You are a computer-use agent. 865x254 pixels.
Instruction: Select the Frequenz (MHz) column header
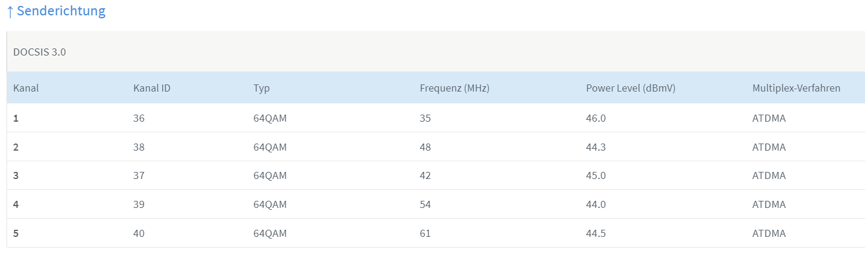[x=454, y=89]
